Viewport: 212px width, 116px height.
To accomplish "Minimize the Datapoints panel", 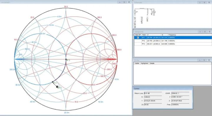I will coord(200,32).
